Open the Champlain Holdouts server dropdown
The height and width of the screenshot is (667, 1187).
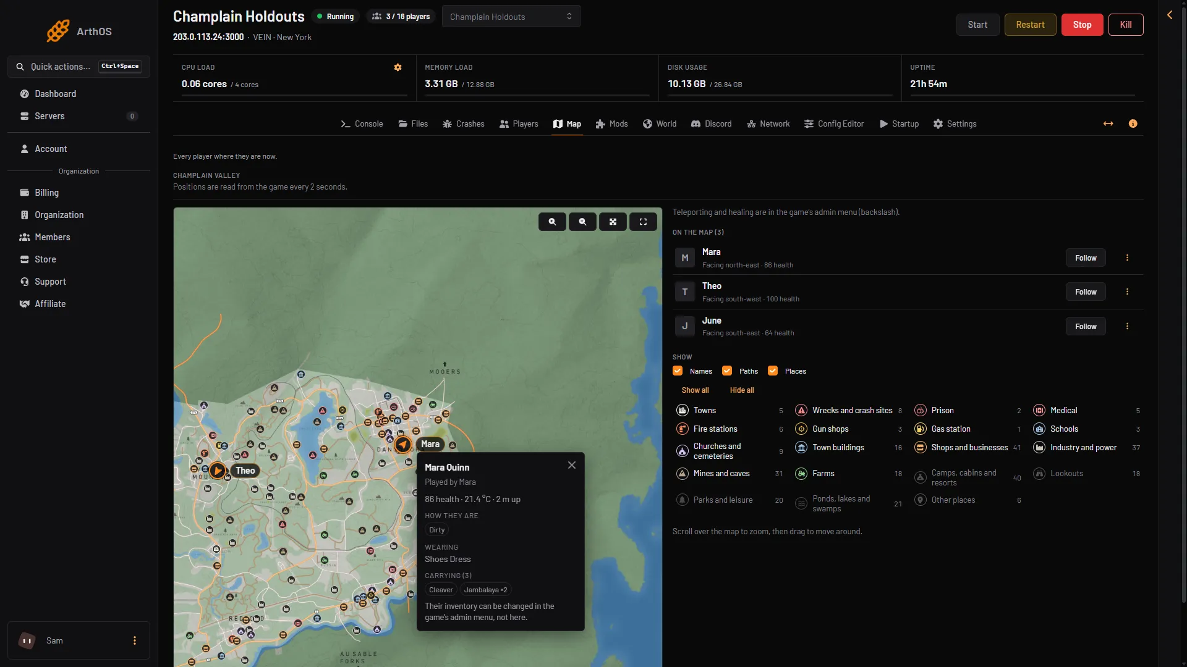(x=511, y=17)
